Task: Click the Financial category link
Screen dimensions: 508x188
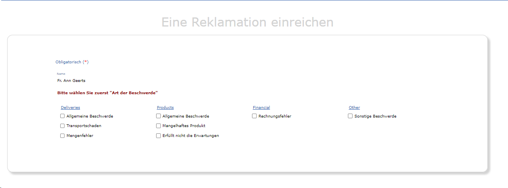Action: tap(262, 107)
